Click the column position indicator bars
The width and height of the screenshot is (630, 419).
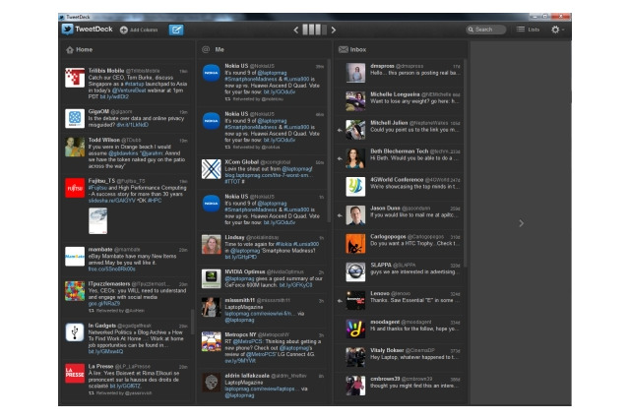[314, 30]
